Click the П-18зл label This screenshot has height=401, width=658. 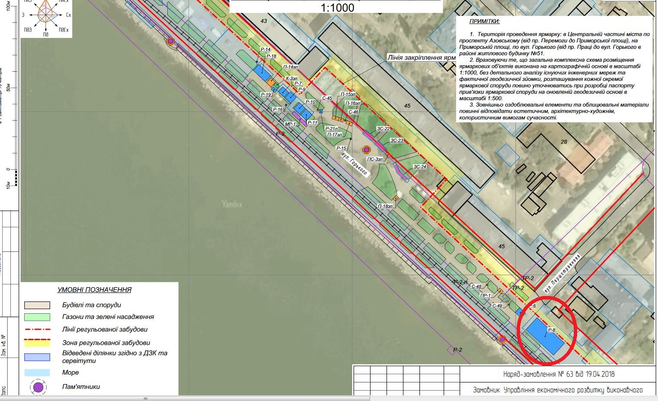[385, 206]
